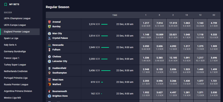Click the My Bets bookmark icon
This screenshot has height=102, width=223.
tap(6, 4)
